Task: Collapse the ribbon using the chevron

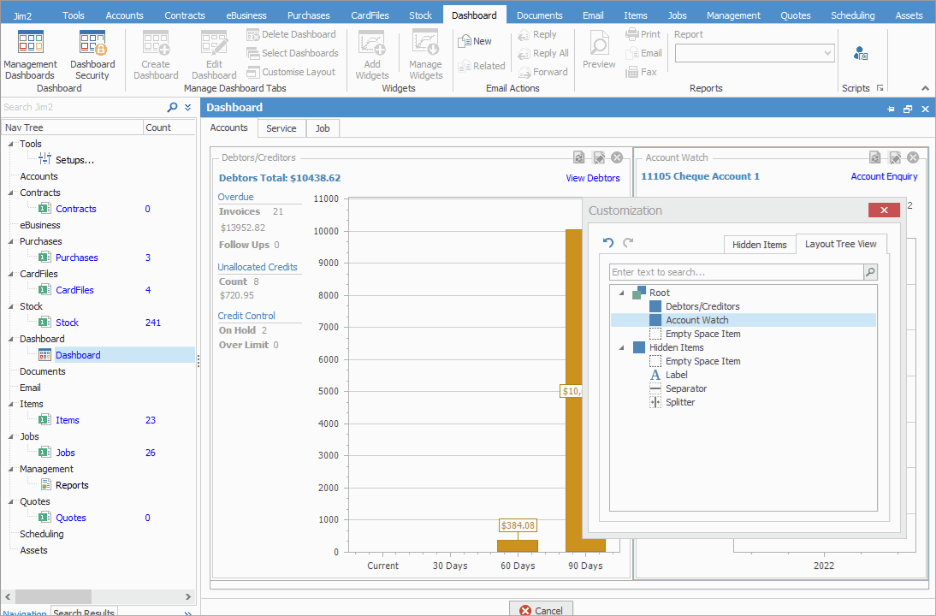Action: point(924,88)
